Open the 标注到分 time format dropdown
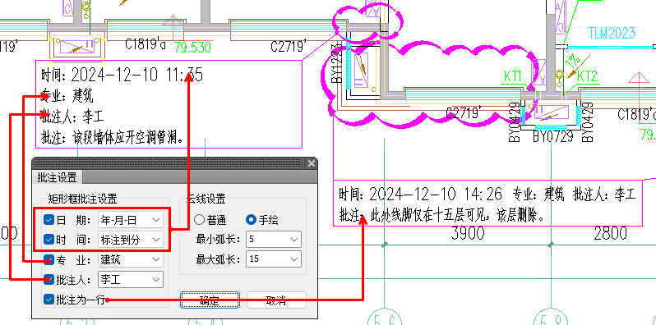This screenshot has width=656, height=325. click(131, 240)
